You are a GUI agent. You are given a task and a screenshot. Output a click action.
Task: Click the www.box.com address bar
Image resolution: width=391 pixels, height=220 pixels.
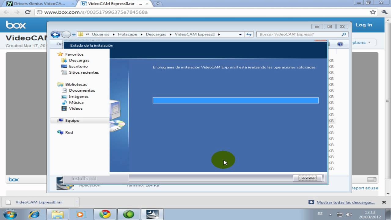pyautogui.click(x=202, y=12)
